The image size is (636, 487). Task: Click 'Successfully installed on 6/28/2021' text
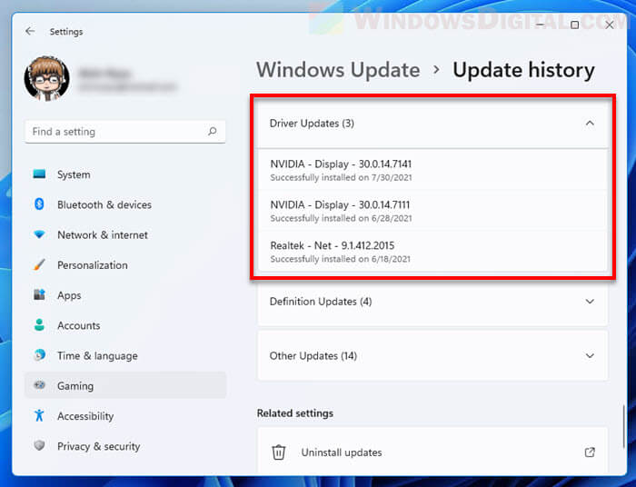tap(341, 218)
